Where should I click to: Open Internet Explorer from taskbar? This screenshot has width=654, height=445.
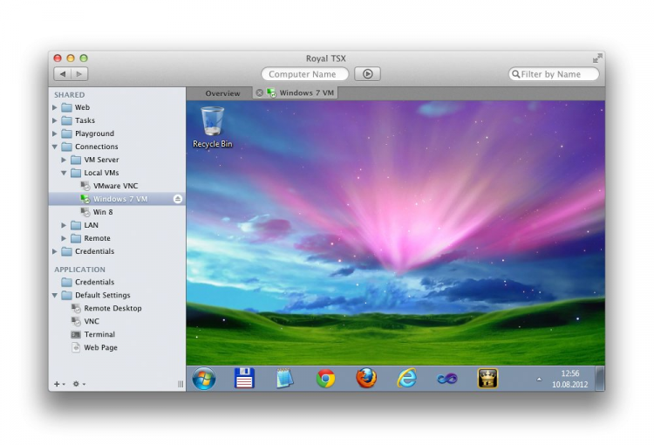pos(406,378)
